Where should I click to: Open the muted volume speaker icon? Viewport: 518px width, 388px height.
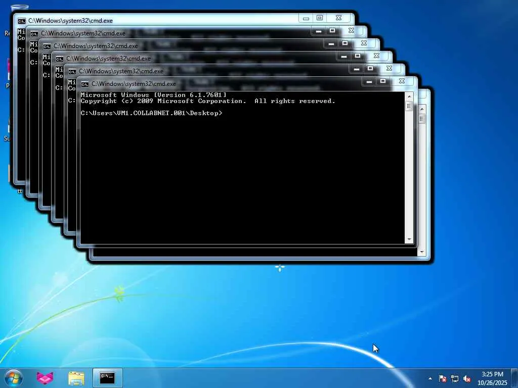point(467,378)
